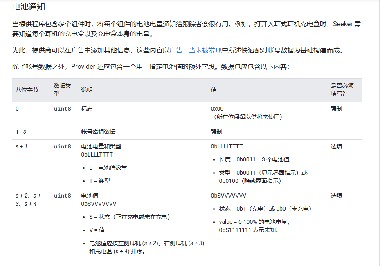Click octet cell 0 in the 标志 row
Image resolution: width=380 pixels, height=266 pixels.
coord(17,109)
